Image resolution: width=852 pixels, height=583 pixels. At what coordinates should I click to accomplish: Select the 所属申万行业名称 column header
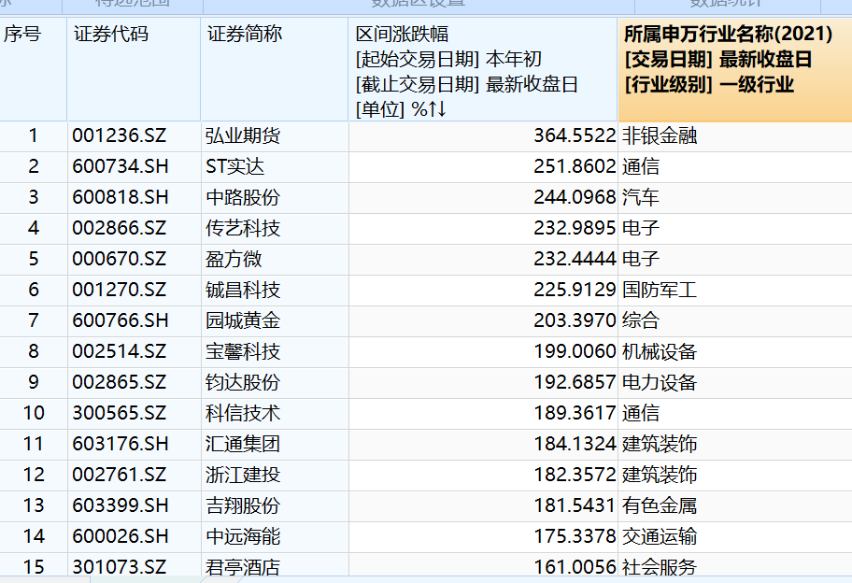pos(734,69)
